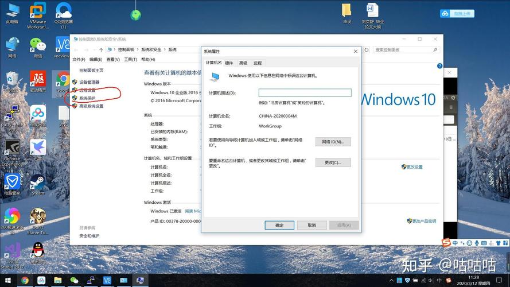Open the Word document 毕业论文大纲 on desktop

coord(373,15)
